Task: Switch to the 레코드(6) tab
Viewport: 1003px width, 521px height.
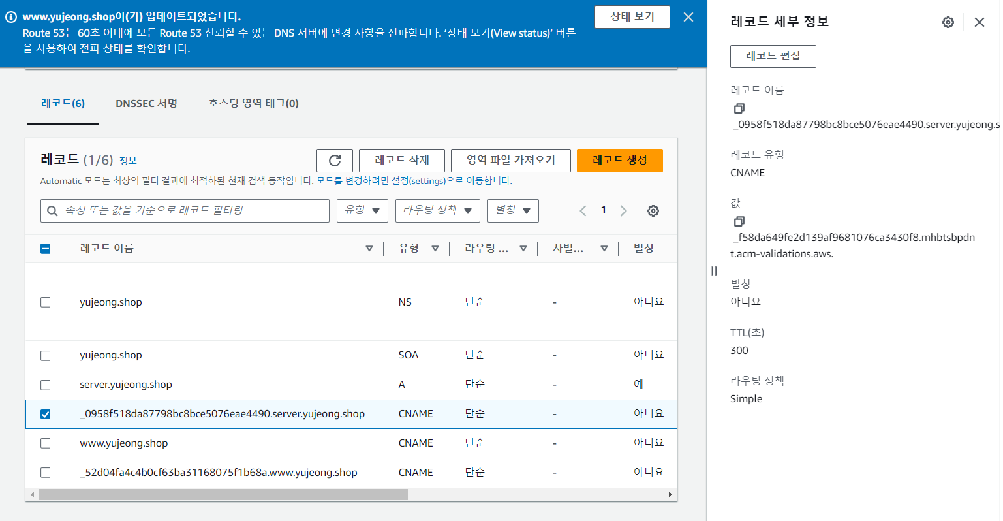Action: tap(63, 103)
